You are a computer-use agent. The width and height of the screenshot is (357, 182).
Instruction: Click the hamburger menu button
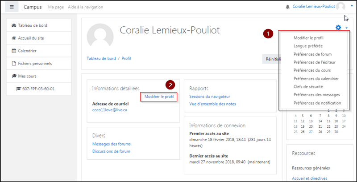[11, 7]
